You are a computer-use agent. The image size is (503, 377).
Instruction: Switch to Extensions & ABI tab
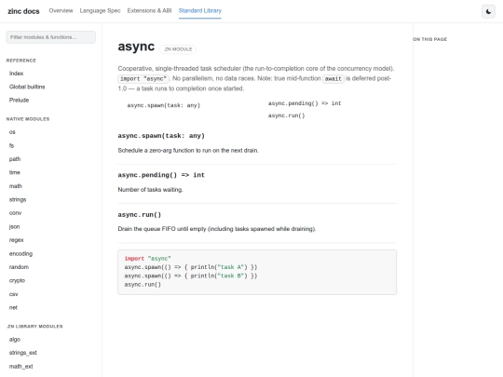(x=149, y=10)
